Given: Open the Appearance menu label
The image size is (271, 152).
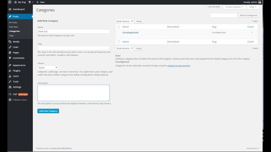Looking at the screenshot, I should (x=19, y=65).
